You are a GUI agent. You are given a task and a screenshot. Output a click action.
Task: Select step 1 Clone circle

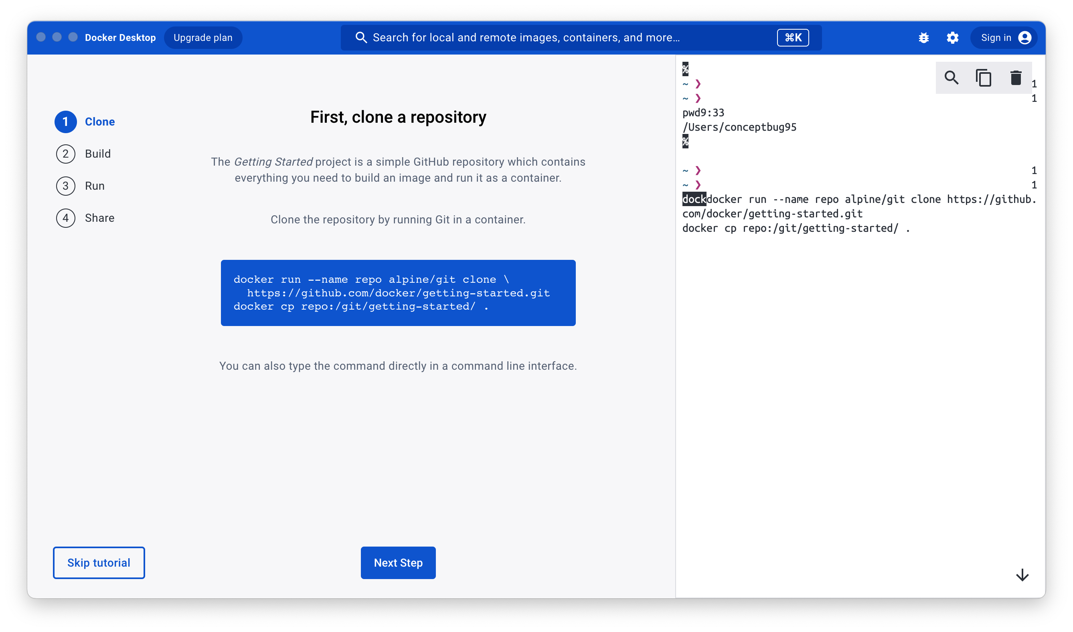pos(66,122)
